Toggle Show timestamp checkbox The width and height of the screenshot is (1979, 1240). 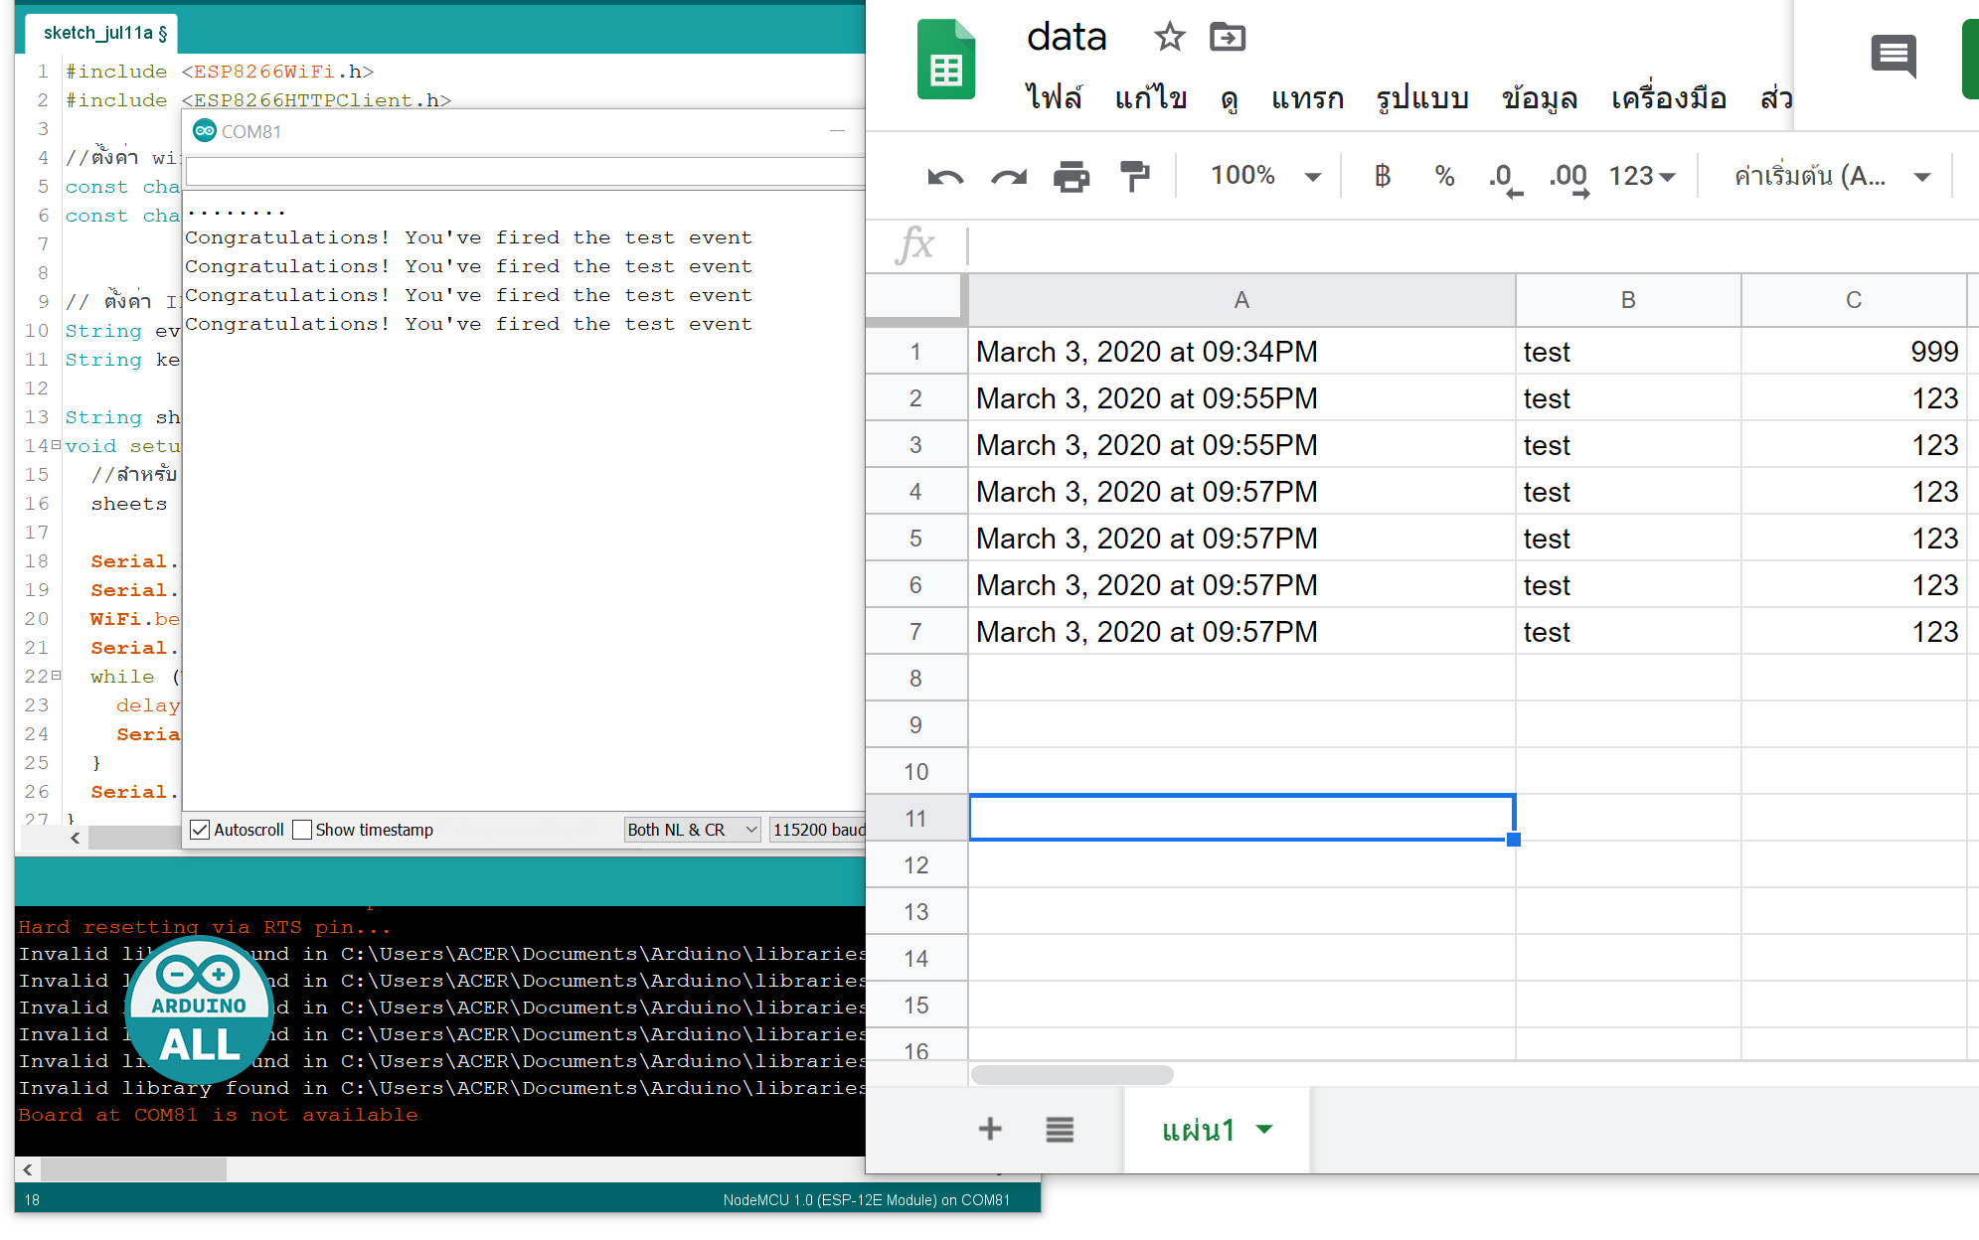302,830
